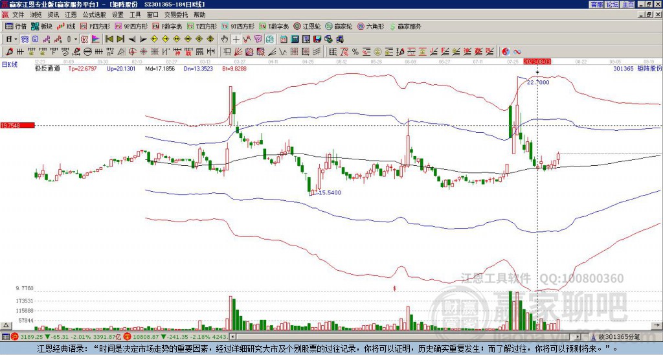The height and width of the screenshot is (355, 663).
Task: Click the yin-yang circle icon
Action: (506, 52)
